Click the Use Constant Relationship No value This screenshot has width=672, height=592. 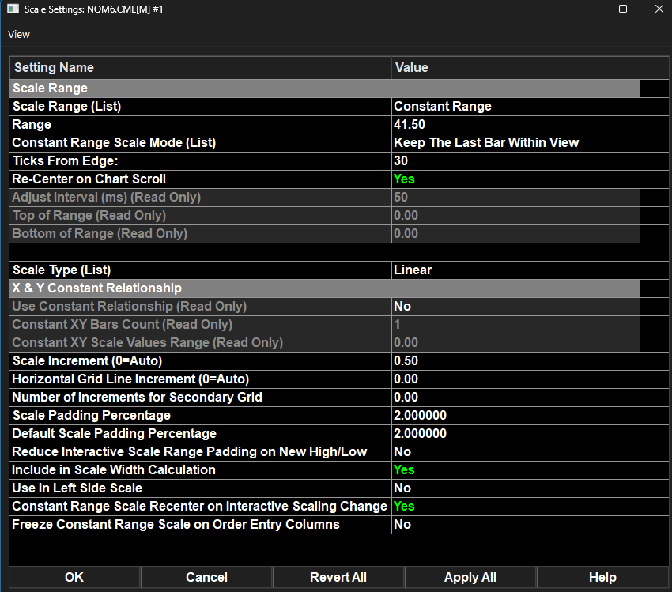515,307
